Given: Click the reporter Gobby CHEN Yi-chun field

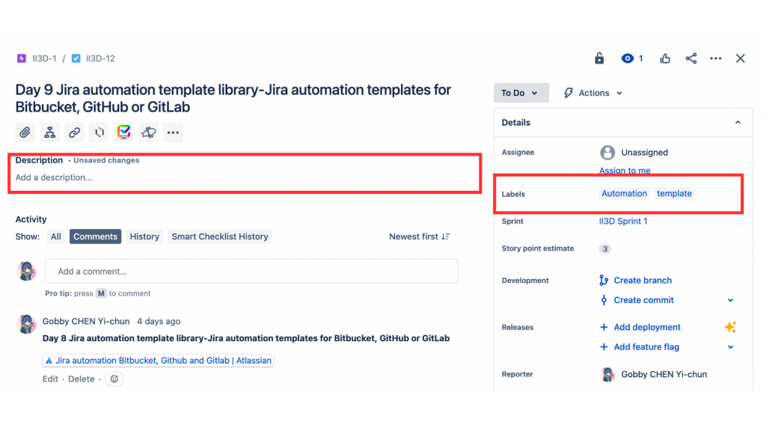Looking at the screenshot, I should coord(654,374).
